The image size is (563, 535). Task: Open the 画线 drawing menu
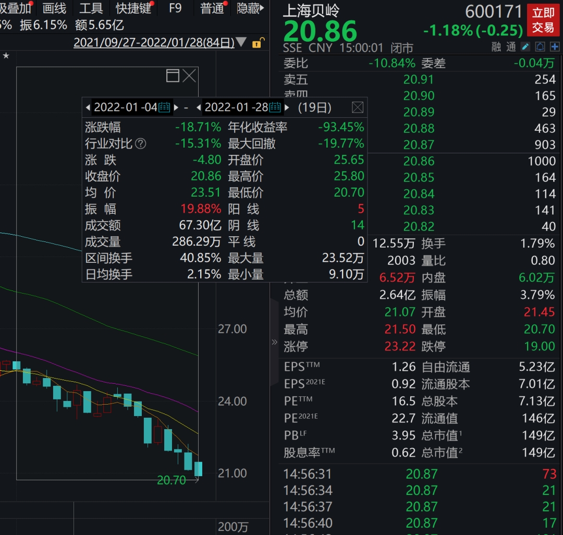pyautogui.click(x=54, y=8)
